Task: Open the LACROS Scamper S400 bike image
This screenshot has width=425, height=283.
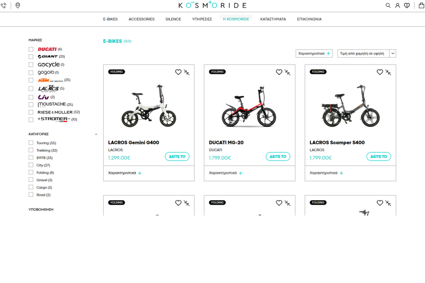Action: [350, 106]
